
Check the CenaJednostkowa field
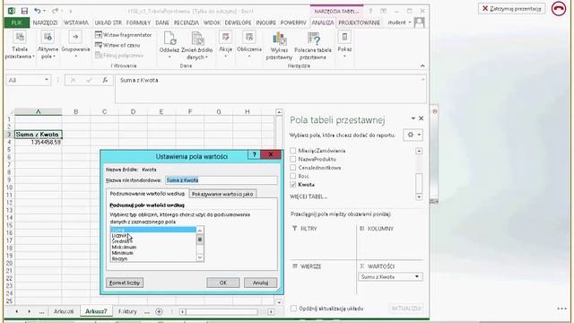point(293,168)
